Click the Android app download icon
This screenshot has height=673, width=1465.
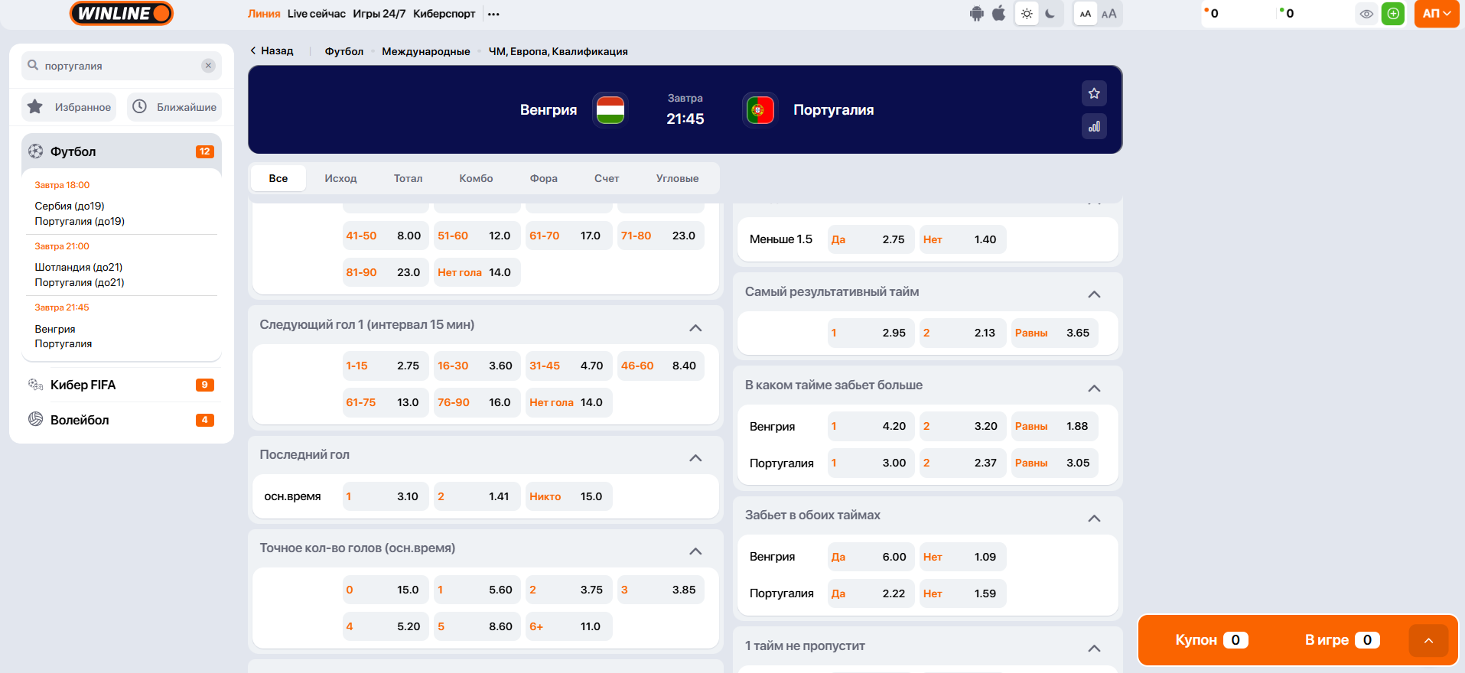point(977,14)
